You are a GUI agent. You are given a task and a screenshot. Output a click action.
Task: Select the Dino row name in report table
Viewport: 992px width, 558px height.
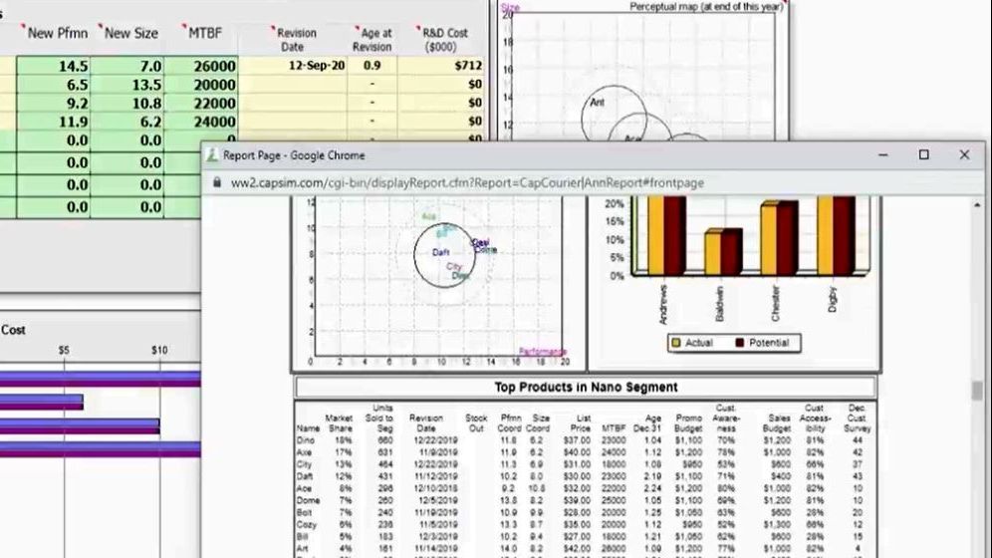click(x=305, y=440)
